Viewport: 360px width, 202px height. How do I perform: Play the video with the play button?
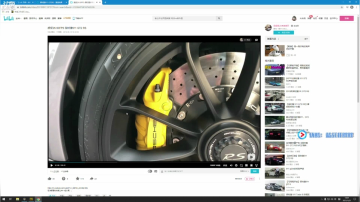pyautogui.click(x=51, y=165)
